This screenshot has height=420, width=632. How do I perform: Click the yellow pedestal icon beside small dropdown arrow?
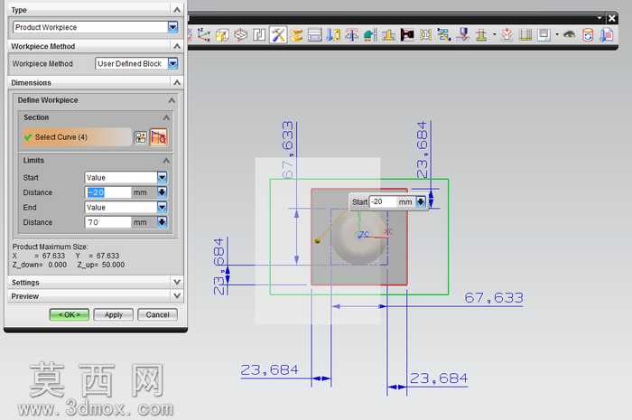[x=481, y=35]
